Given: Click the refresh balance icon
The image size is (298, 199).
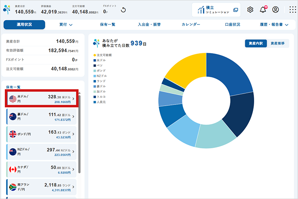Looking at the screenshot, I should pos(123,10).
